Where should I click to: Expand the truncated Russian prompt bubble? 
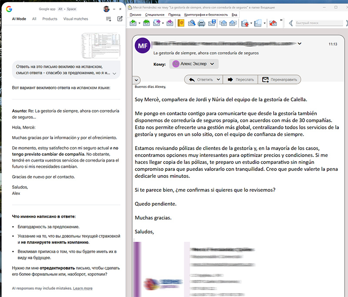pos(114,73)
